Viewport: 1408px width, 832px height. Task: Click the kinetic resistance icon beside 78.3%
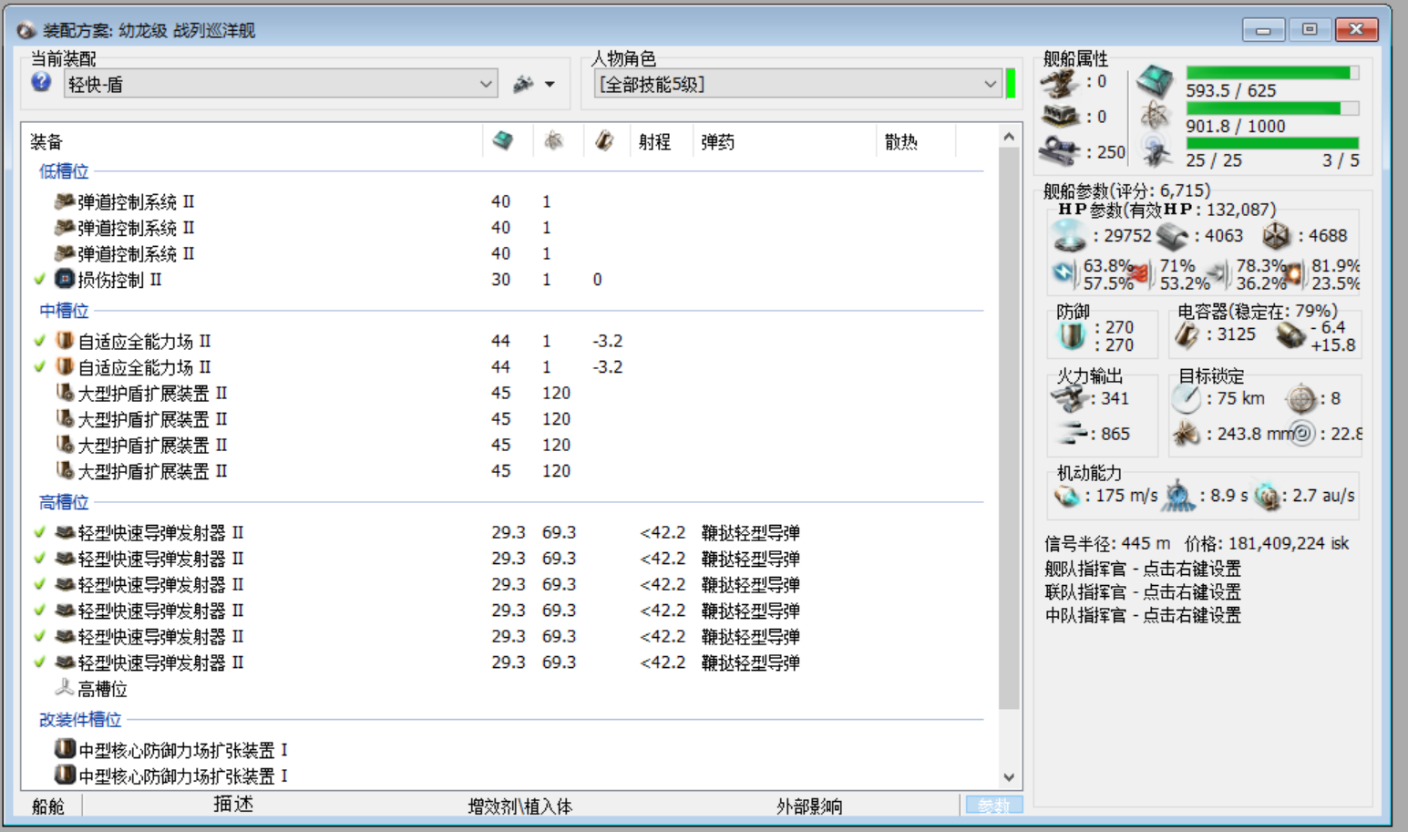pos(1218,273)
